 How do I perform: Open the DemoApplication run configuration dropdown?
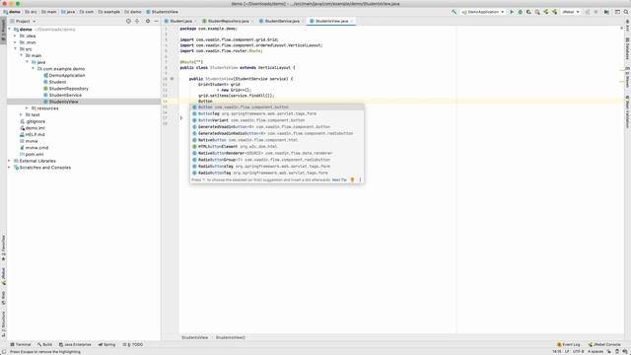click(x=483, y=12)
